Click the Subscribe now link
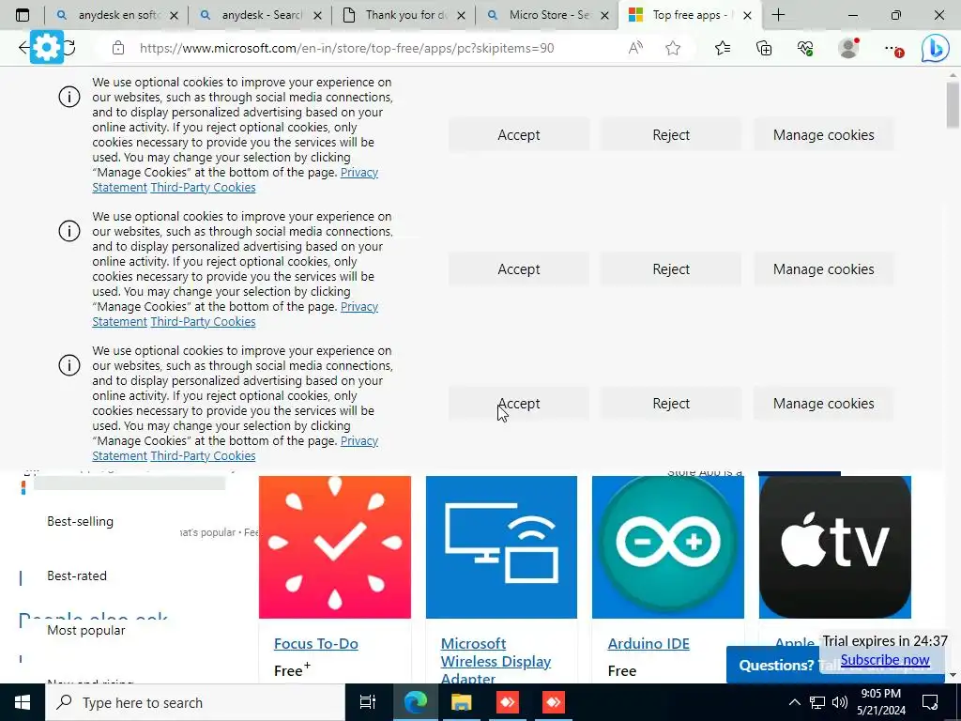 (885, 660)
